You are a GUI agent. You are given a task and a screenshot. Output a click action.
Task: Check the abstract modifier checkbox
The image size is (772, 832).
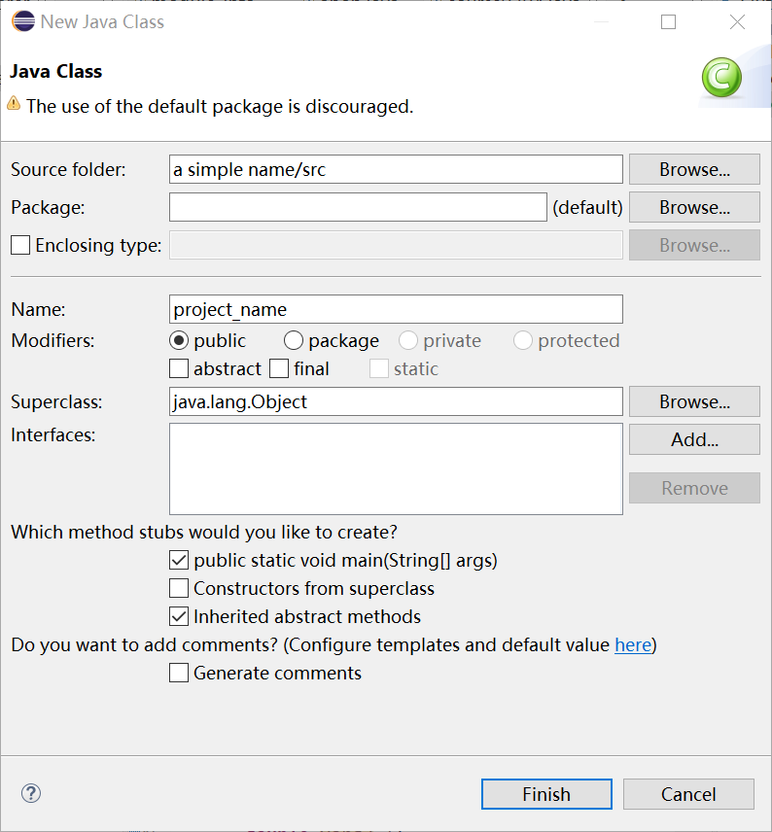(179, 368)
